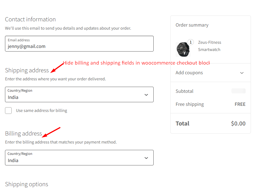Click the Contact information heading
Viewport: 262px width, 192px height.
30,19
